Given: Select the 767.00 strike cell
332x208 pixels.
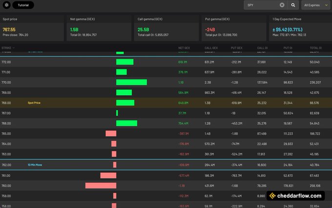Looking at the screenshot, I should tap(6, 113).
